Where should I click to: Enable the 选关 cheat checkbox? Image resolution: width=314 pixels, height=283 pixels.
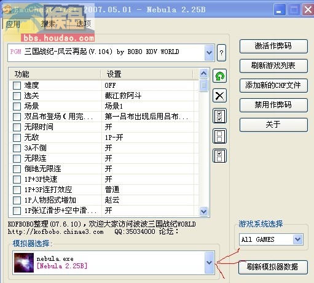[17, 96]
